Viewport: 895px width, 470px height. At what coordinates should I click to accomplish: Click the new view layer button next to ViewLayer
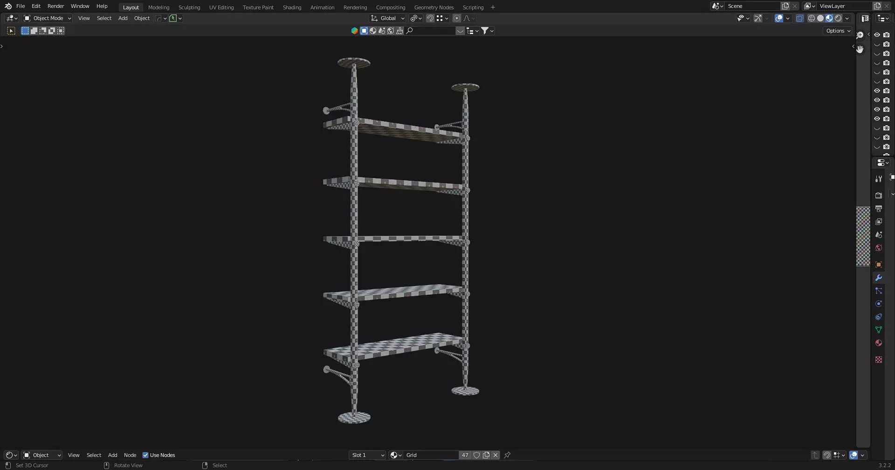point(877,6)
